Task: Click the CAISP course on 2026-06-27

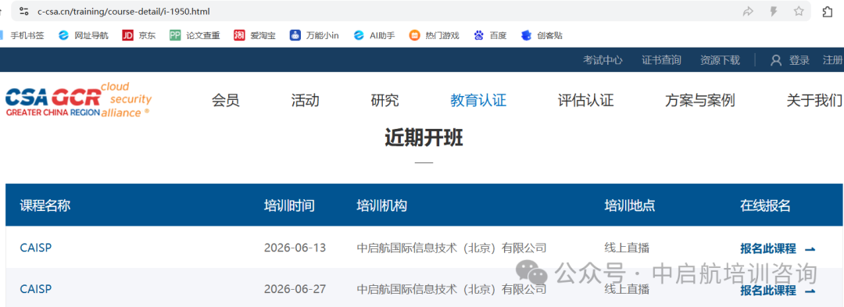Action: pyautogui.click(x=35, y=289)
